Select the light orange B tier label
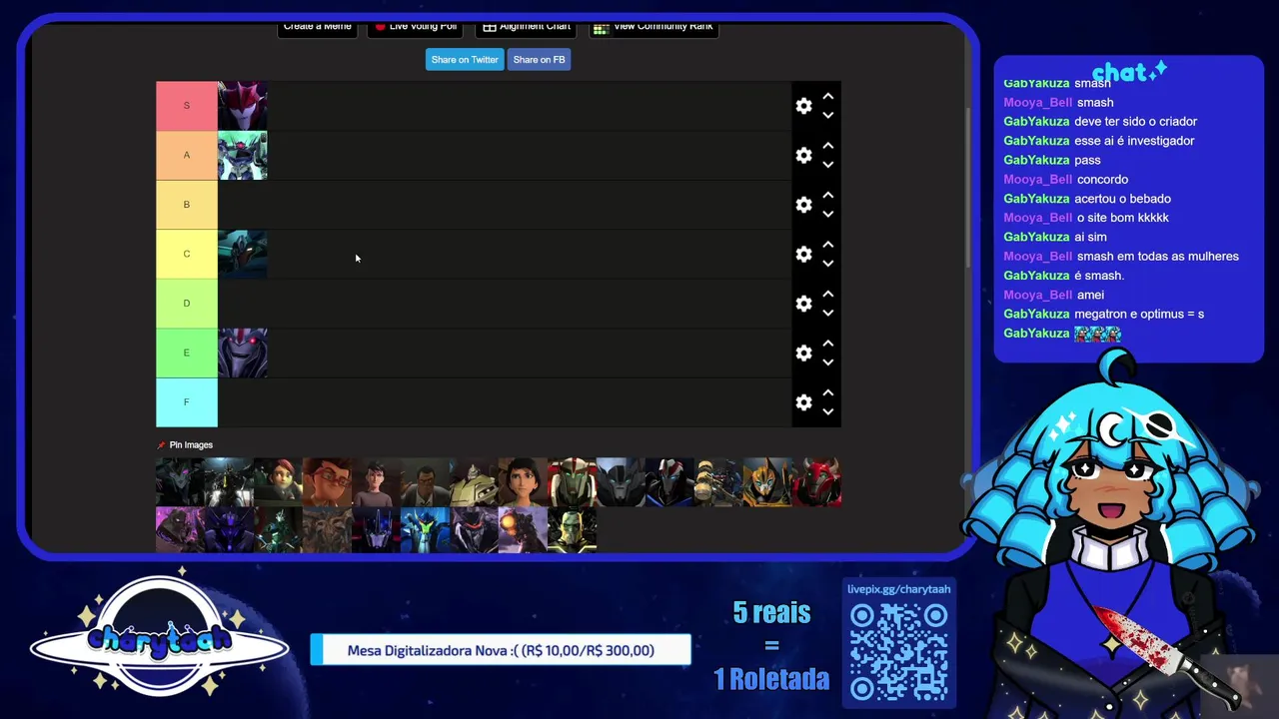Viewport: 1279px width, 719px height. pos(186,205)
